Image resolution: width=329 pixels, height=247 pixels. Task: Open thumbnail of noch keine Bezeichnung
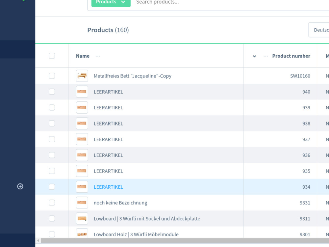tap(82, 203)
